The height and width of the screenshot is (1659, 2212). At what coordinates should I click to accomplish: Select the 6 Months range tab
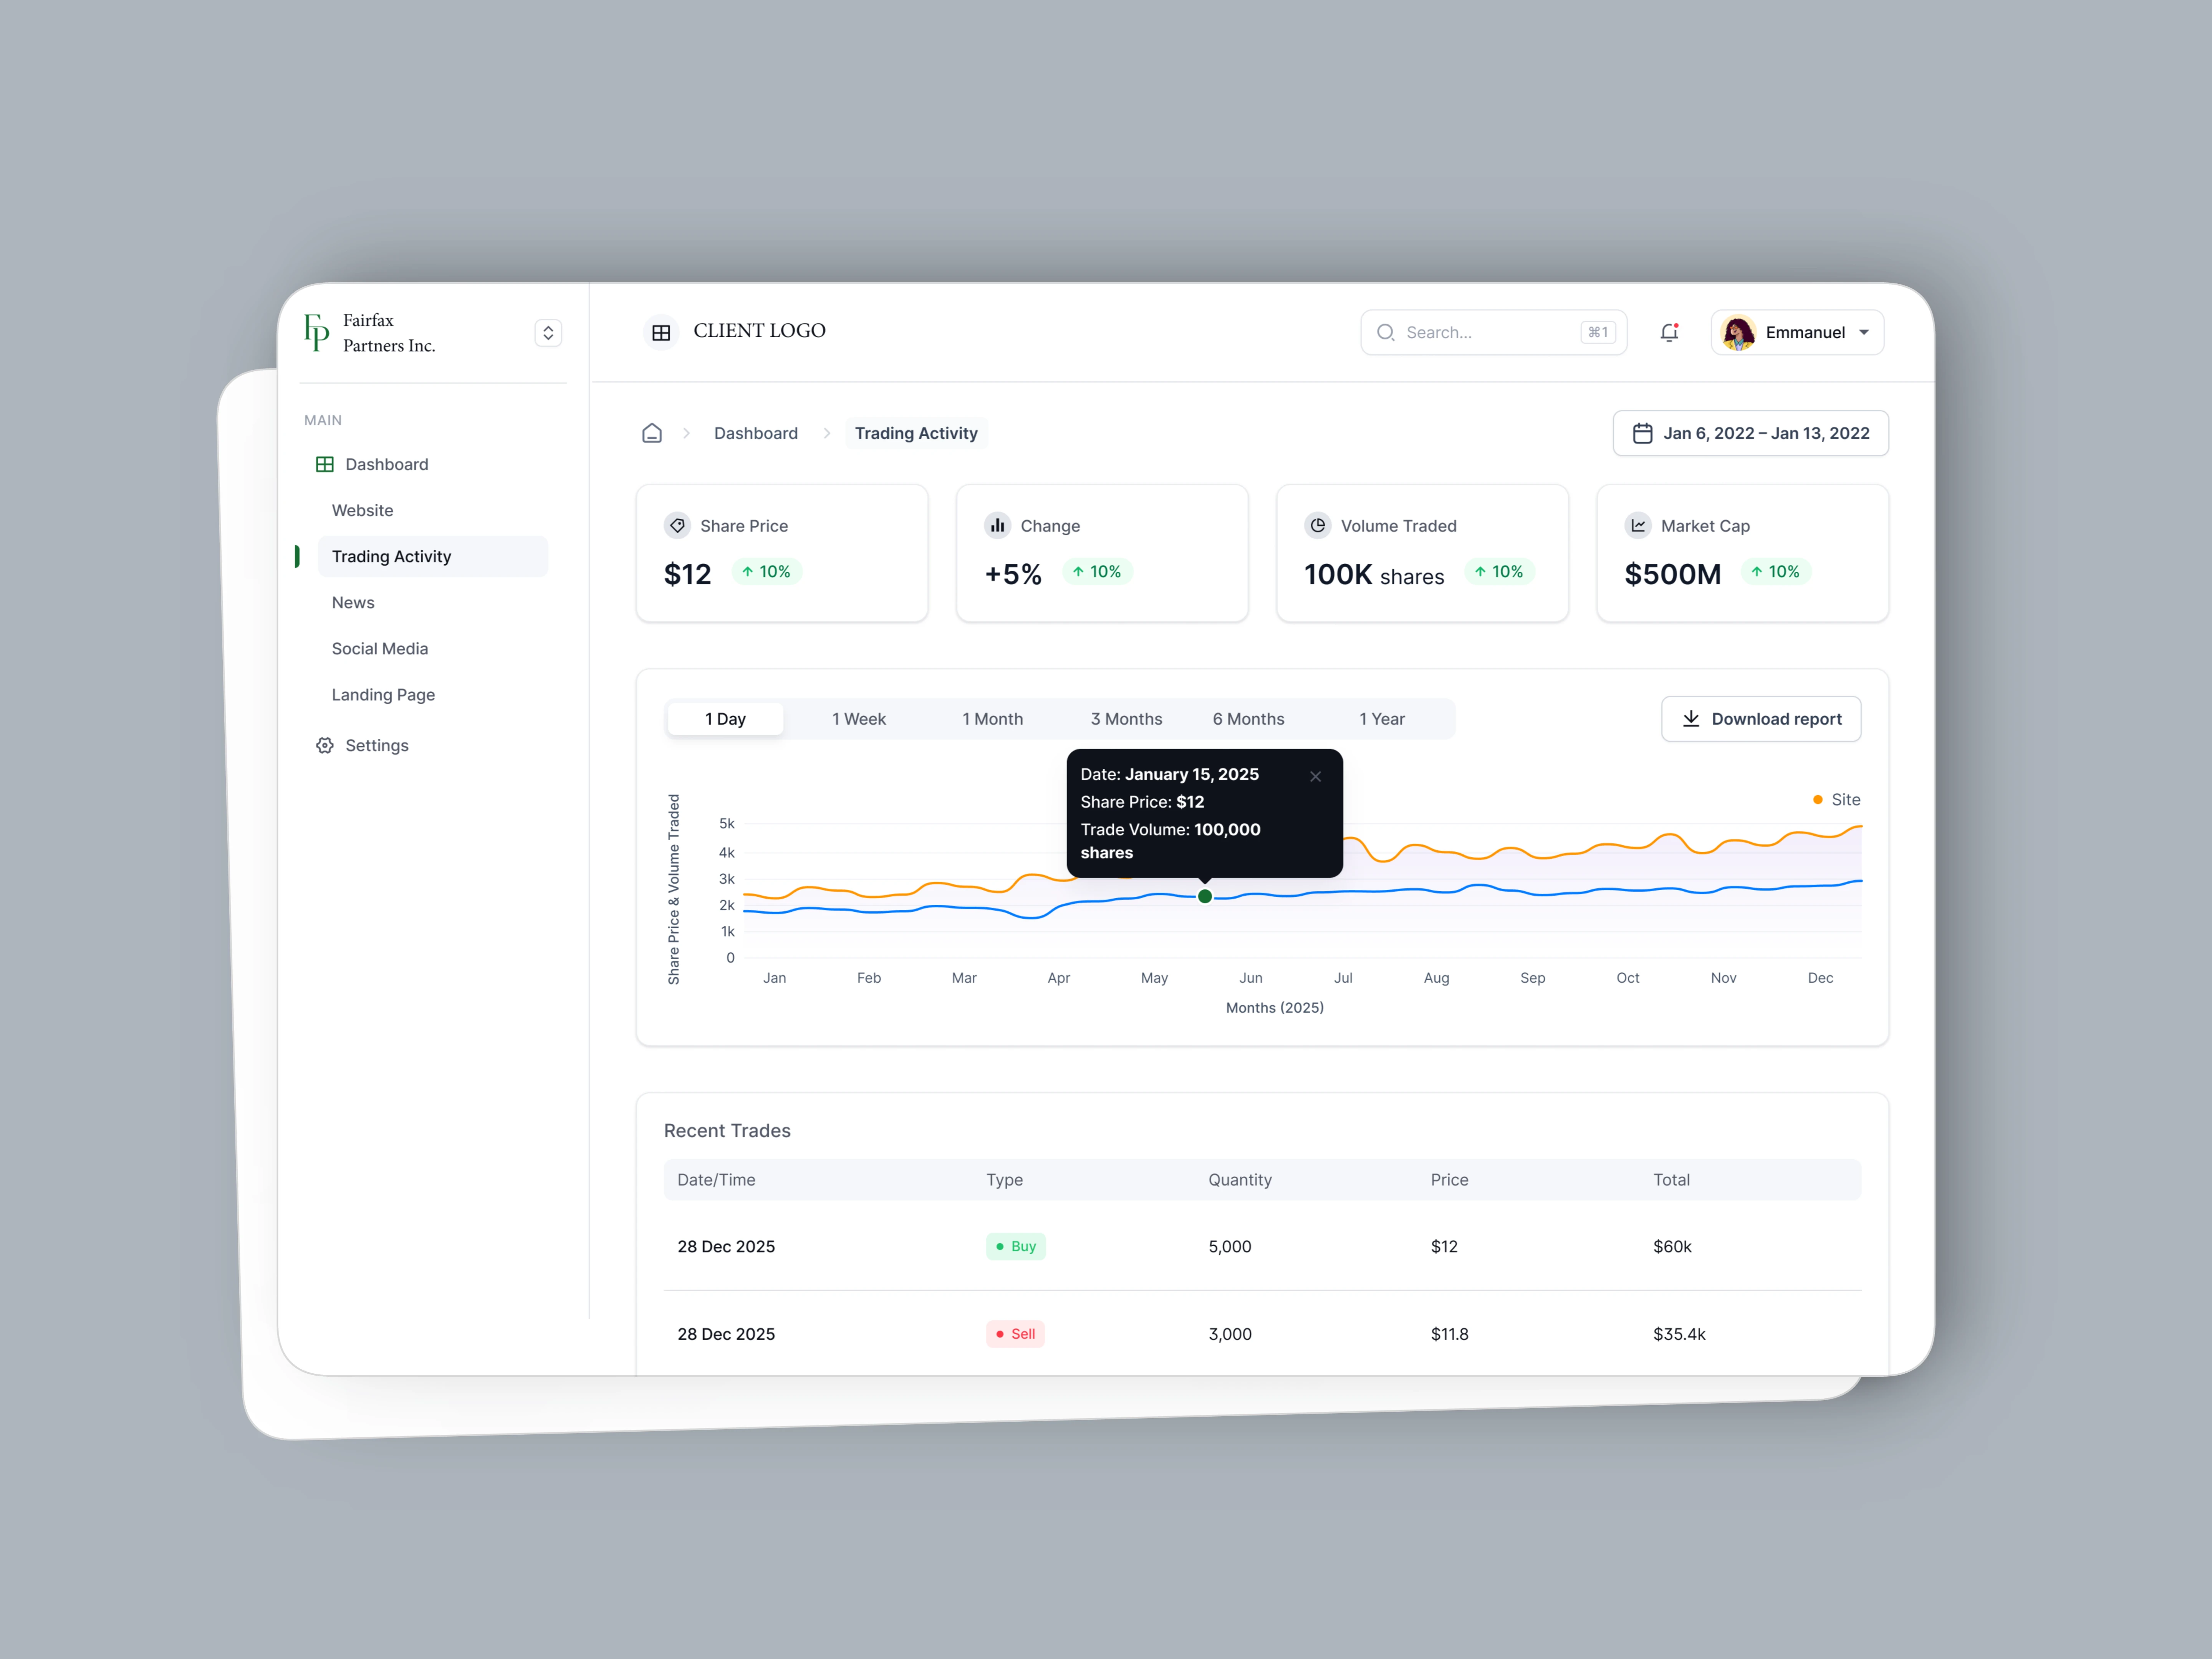(1248, 719)
